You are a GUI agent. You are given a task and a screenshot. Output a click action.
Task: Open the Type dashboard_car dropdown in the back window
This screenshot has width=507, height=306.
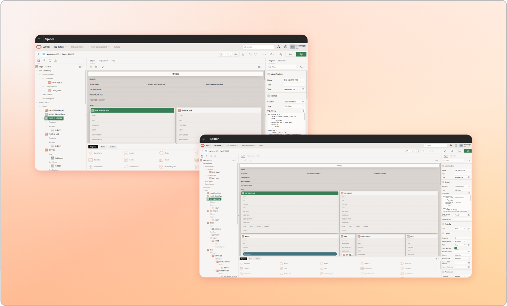tap(292, 89)
